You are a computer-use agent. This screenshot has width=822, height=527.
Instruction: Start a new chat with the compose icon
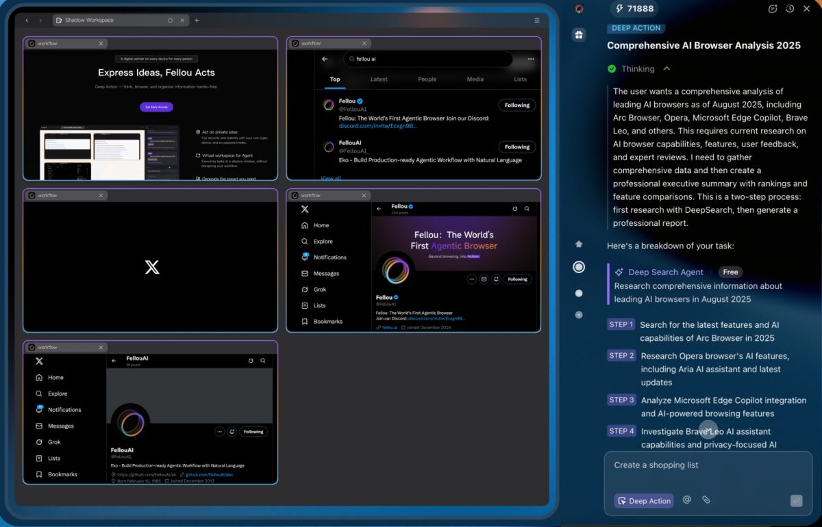click(773, 9)
